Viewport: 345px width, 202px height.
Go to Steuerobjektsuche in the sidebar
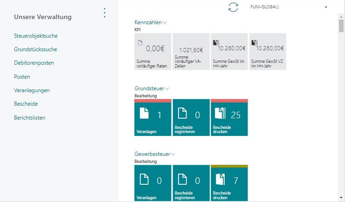36,35
